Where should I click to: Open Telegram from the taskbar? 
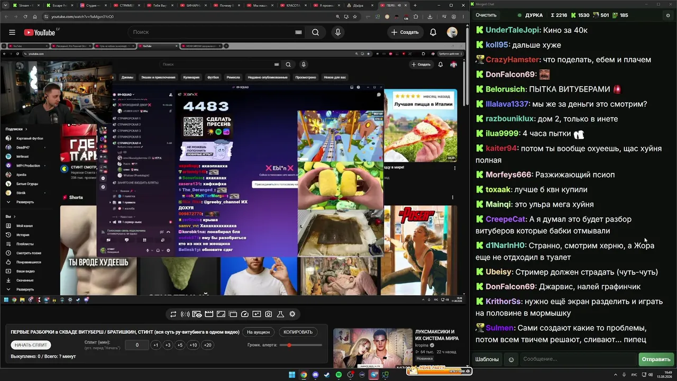[374, 375]
